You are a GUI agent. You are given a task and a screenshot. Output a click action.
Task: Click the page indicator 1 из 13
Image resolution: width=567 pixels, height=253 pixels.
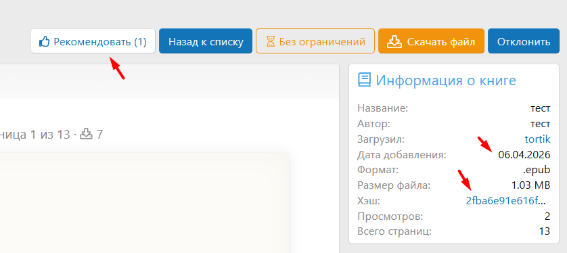(50, 135)
